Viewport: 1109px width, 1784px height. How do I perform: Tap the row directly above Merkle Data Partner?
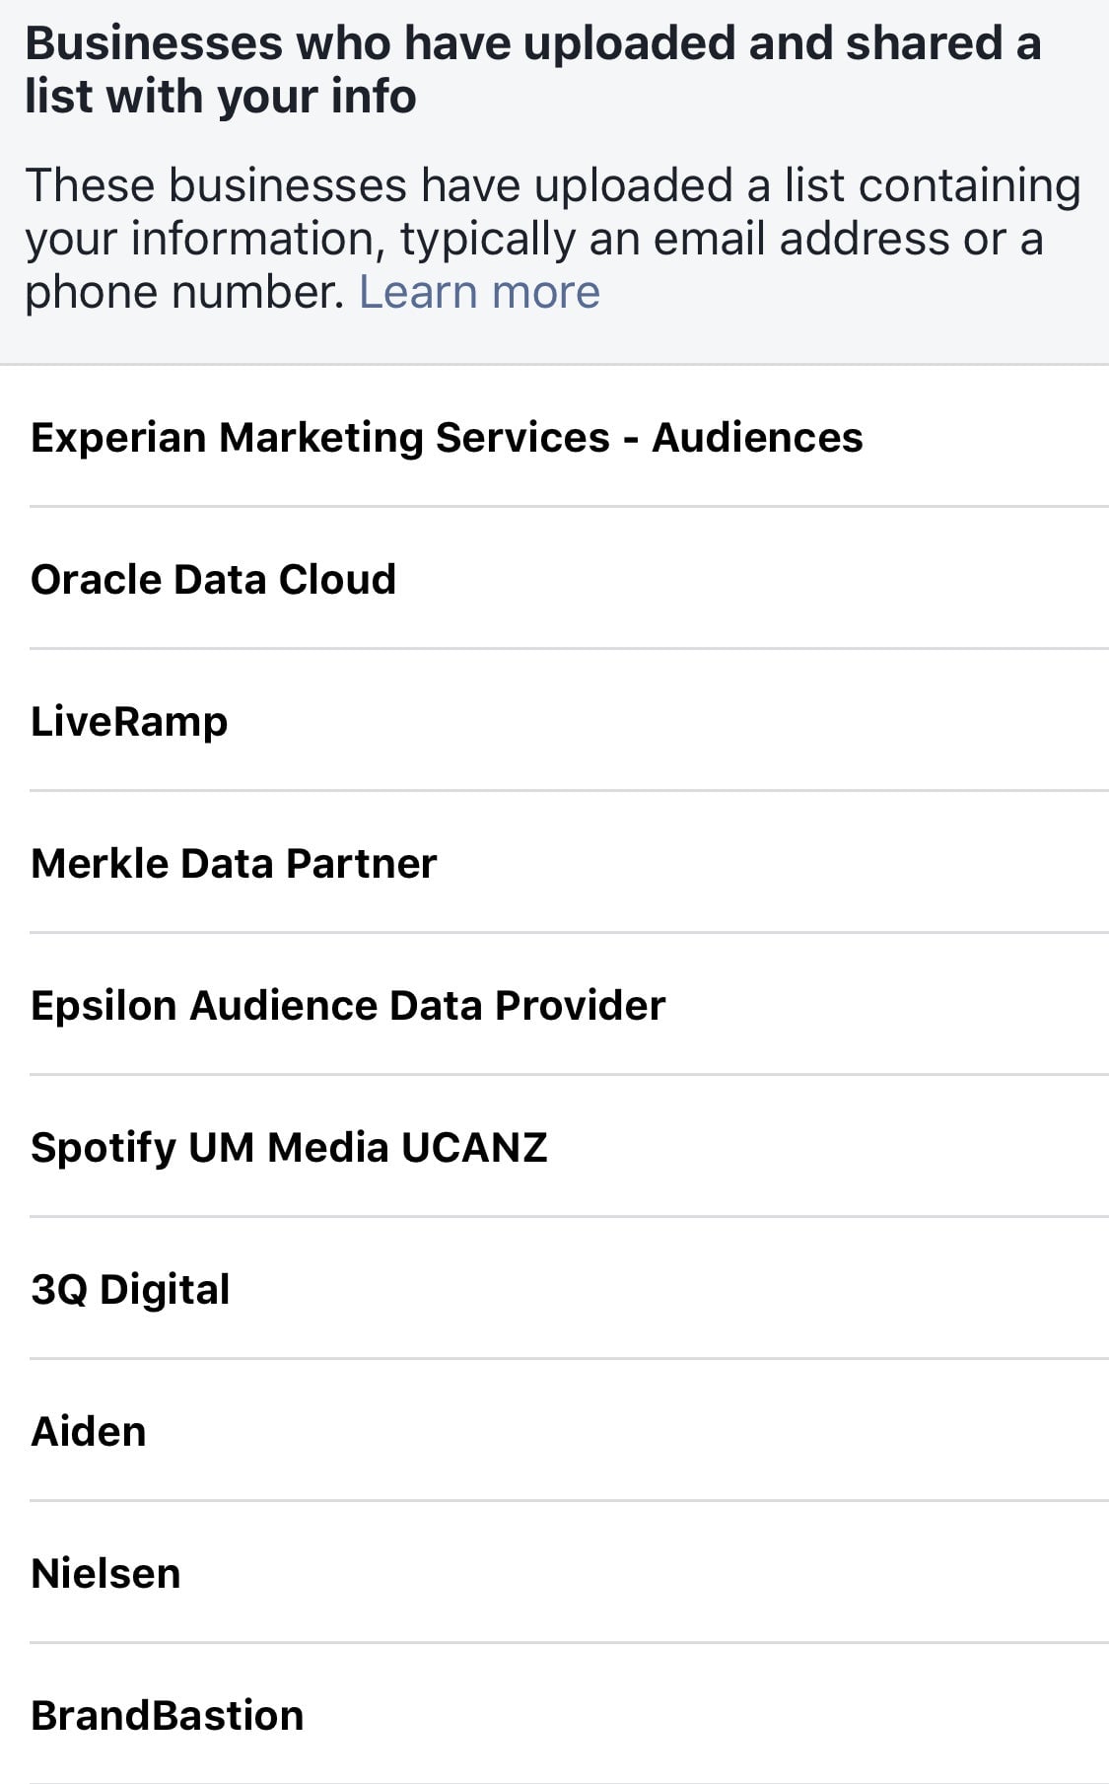[129, 722]
